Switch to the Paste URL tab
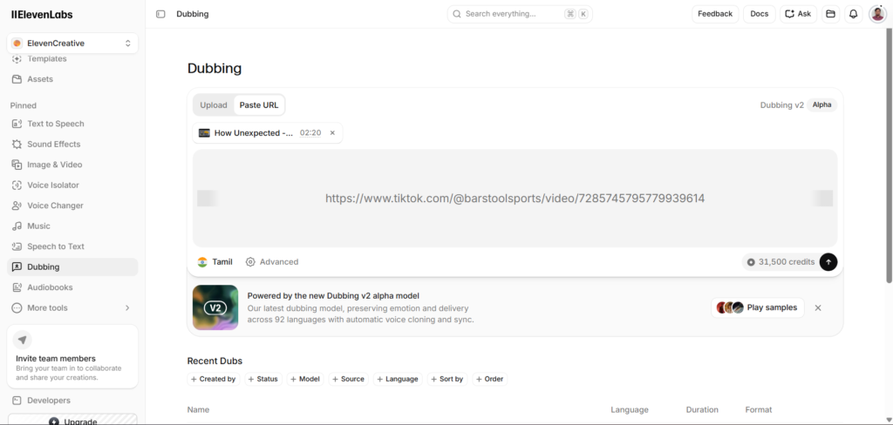Viewport: 893px width, 425px height. point(259,105)
